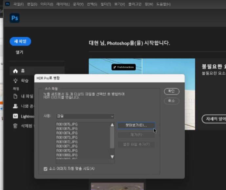
Task: Open the 보기(V) menu
Action: click(x=119, y=4)
